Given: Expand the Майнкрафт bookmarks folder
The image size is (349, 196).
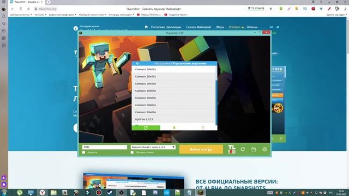Looking at the screenshot, I should (92, 15).
